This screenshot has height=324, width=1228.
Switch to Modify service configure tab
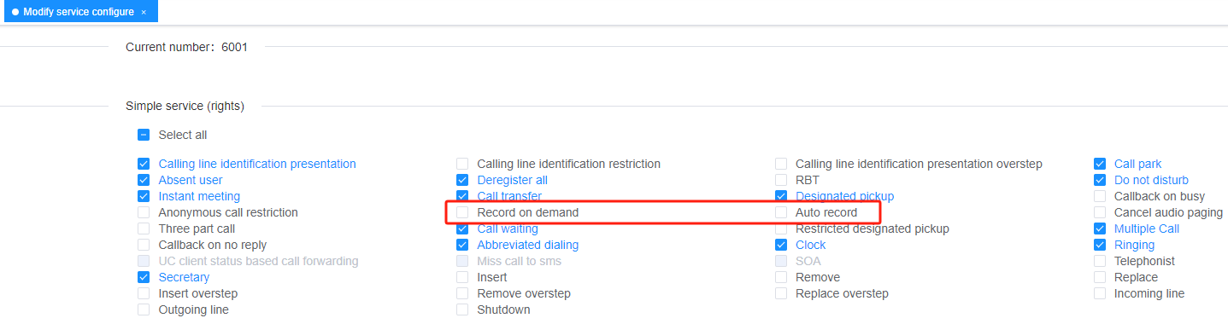(79, 12)
